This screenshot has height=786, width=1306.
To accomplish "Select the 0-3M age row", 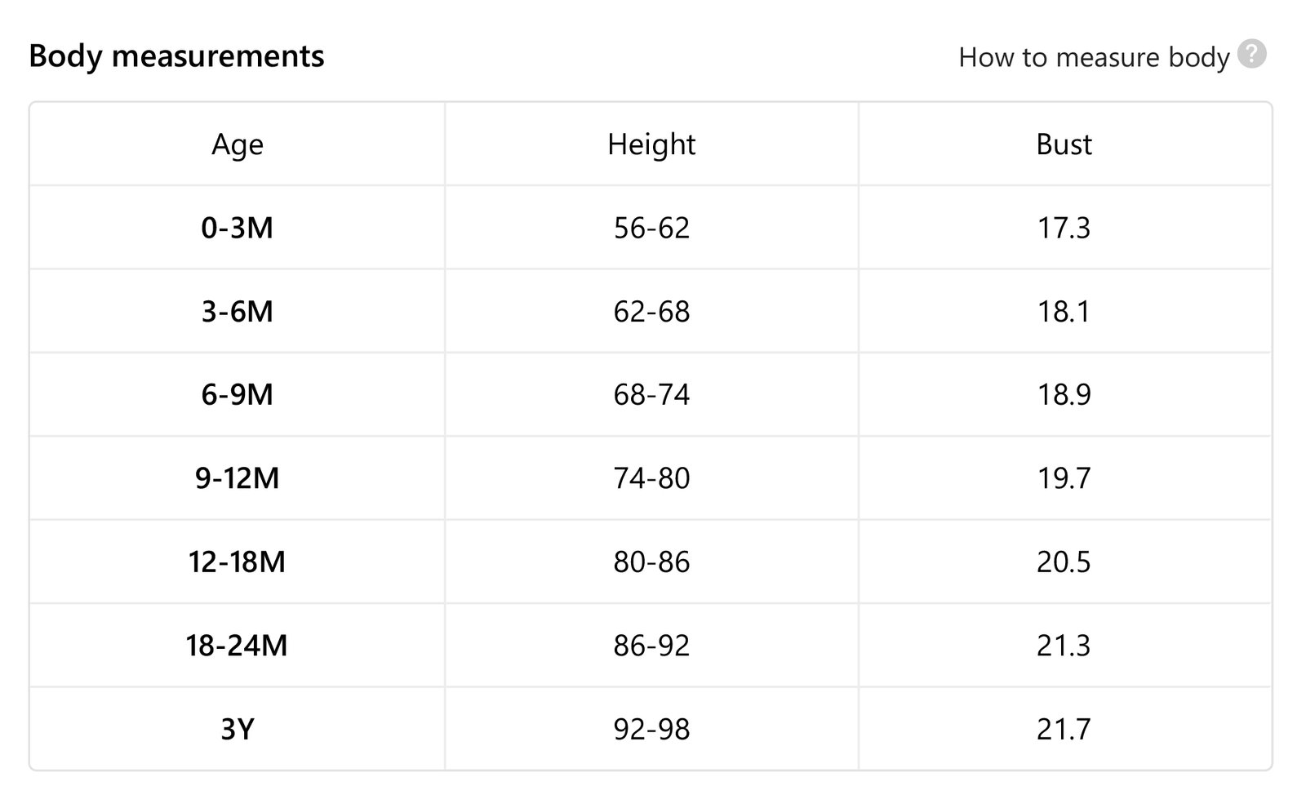I will click(651, 228).
